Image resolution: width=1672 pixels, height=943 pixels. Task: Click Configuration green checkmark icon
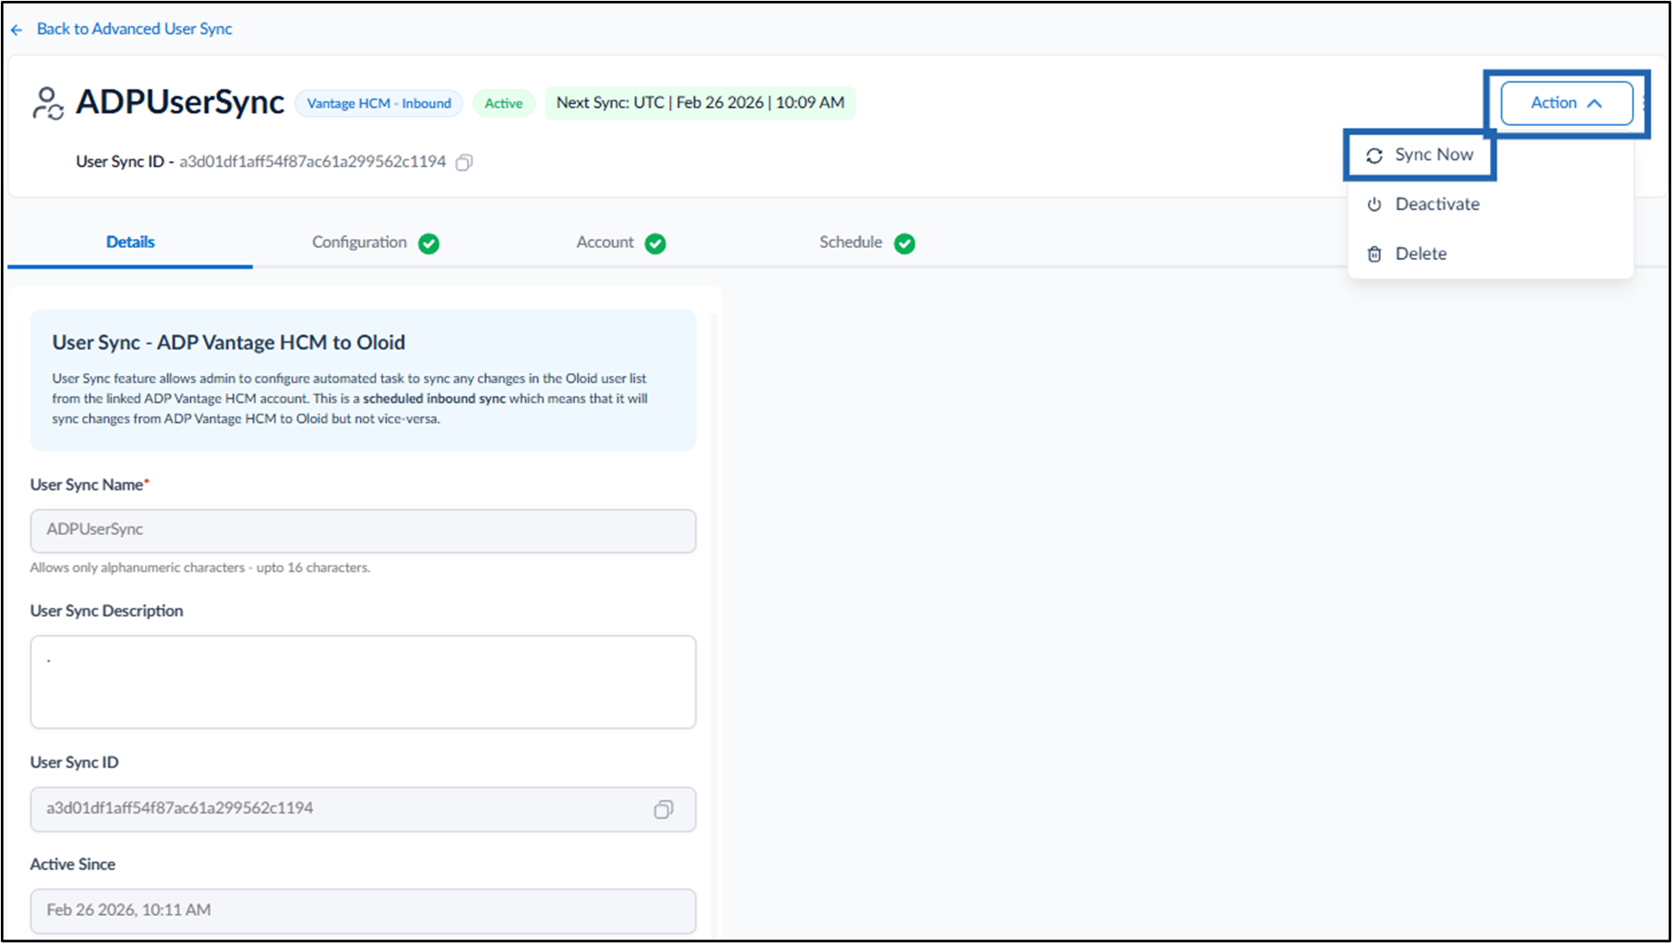click(x=429, y=244)
